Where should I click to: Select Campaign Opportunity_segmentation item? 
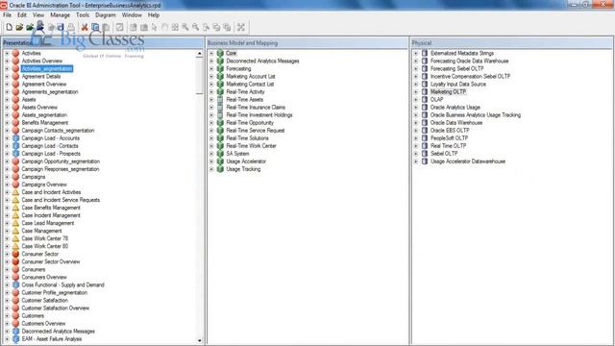[x=61, y=161]
